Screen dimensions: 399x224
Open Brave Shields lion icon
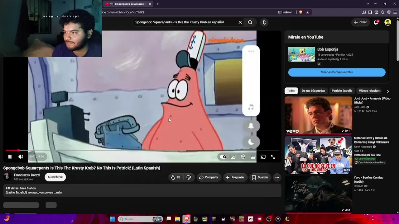(x=300, y=12)
